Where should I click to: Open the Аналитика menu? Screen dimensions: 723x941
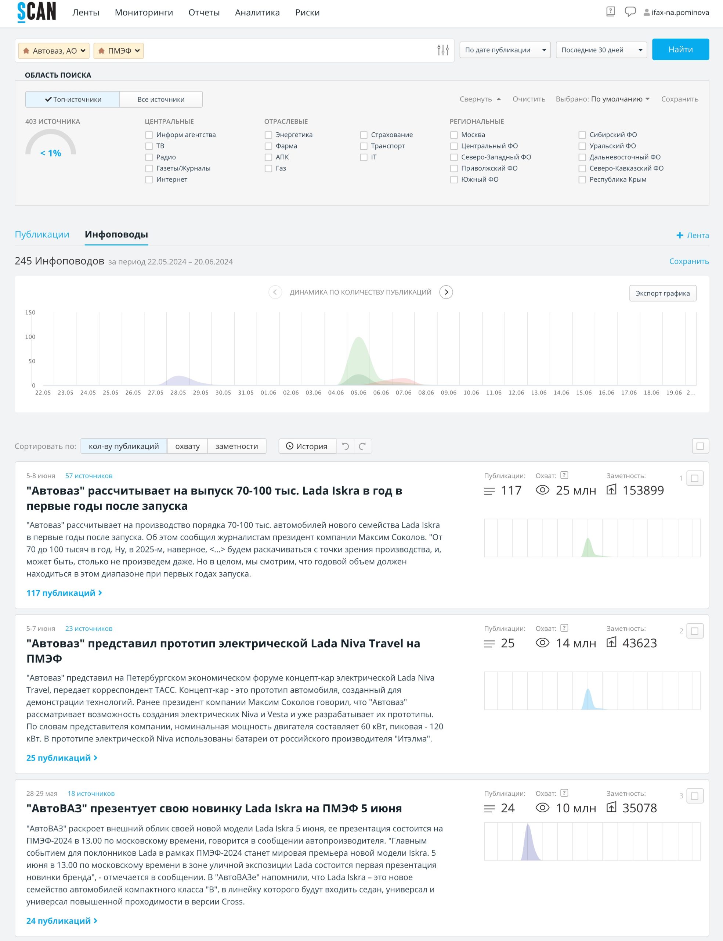[x=257, y=12]
